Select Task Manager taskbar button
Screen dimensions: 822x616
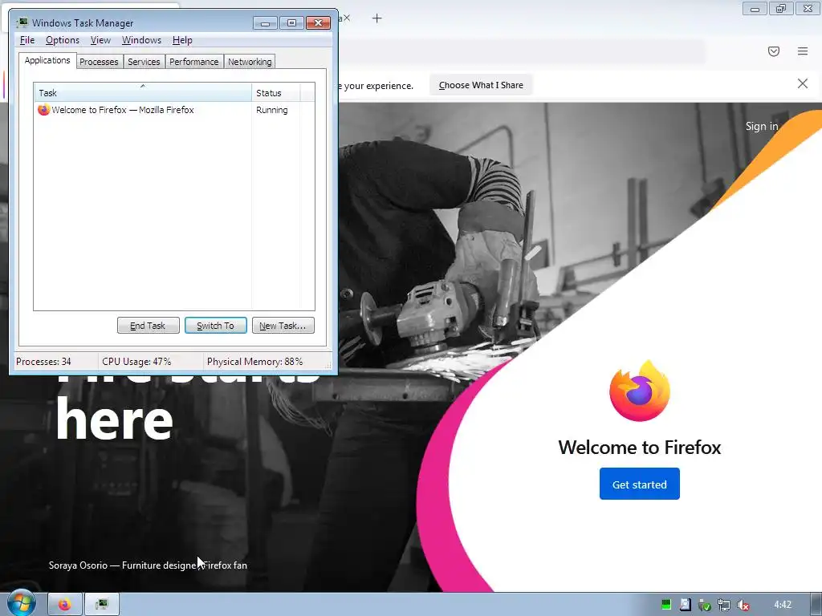point(102,605)
